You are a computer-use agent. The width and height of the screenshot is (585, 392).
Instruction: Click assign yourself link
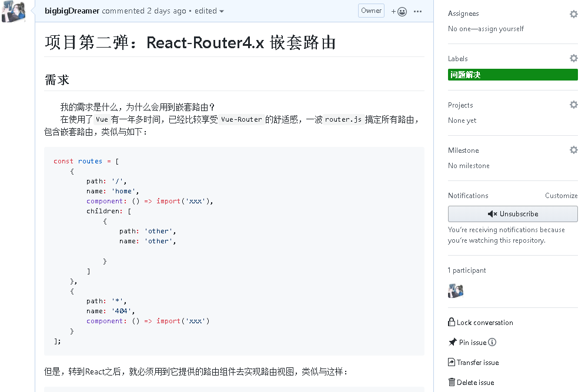[x=500, y=29]
